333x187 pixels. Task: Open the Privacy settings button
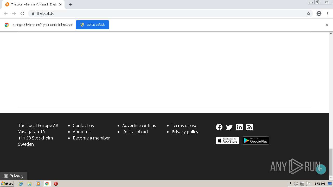[14, 176]
